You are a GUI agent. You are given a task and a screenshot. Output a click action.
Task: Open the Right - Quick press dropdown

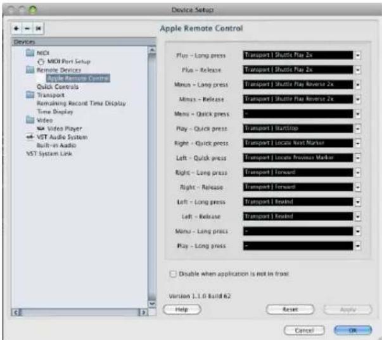(x=357, y=143)
